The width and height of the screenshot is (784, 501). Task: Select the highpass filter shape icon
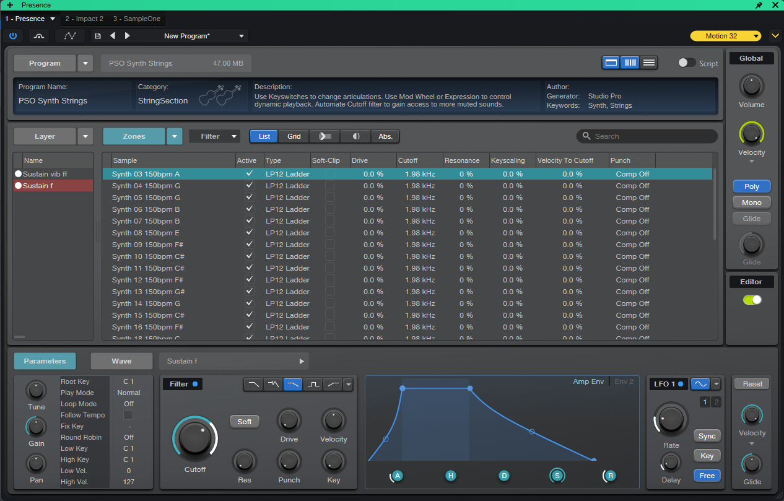pos(333,385)
